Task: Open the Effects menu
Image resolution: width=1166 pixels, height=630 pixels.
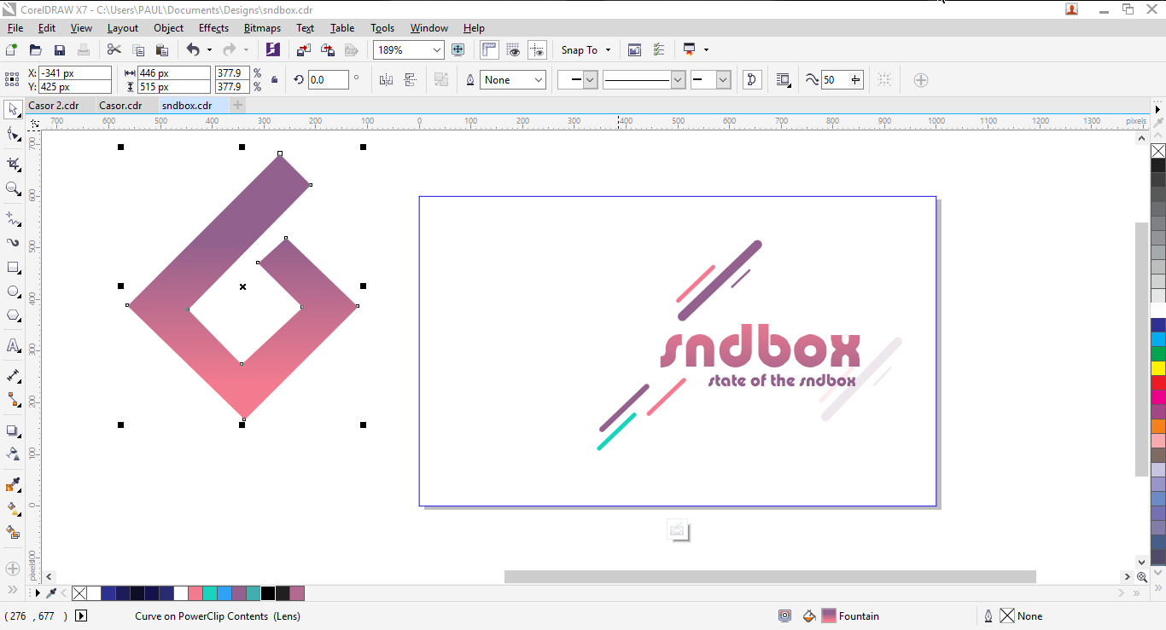Action: click(213, 28)
